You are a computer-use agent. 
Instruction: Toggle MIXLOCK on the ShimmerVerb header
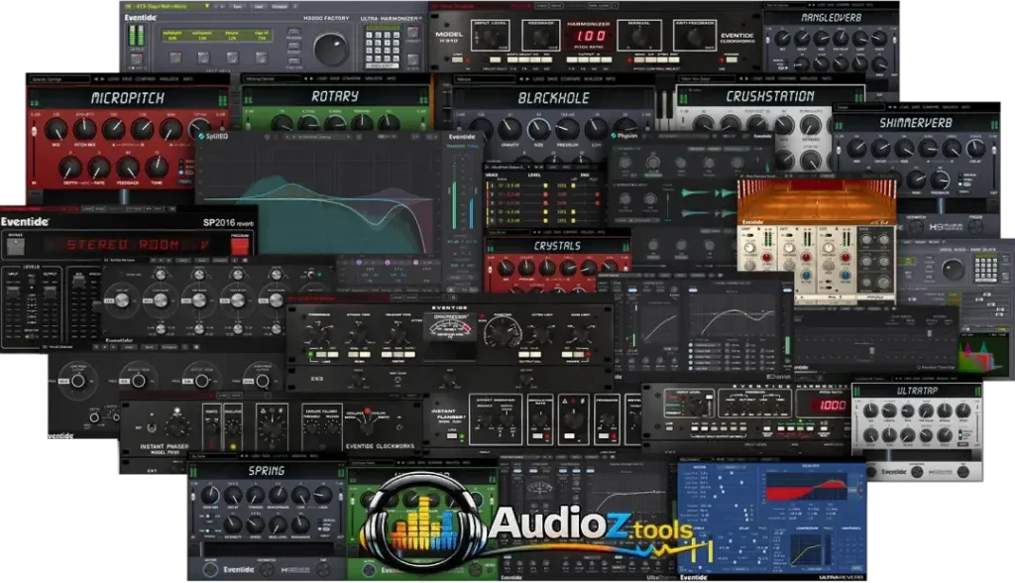952,106
